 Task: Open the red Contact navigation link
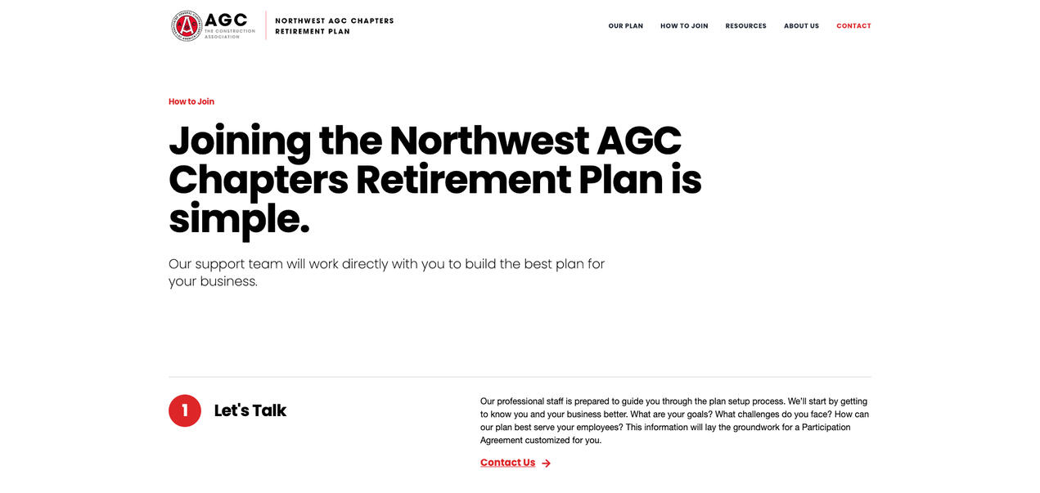pos(853,26)
